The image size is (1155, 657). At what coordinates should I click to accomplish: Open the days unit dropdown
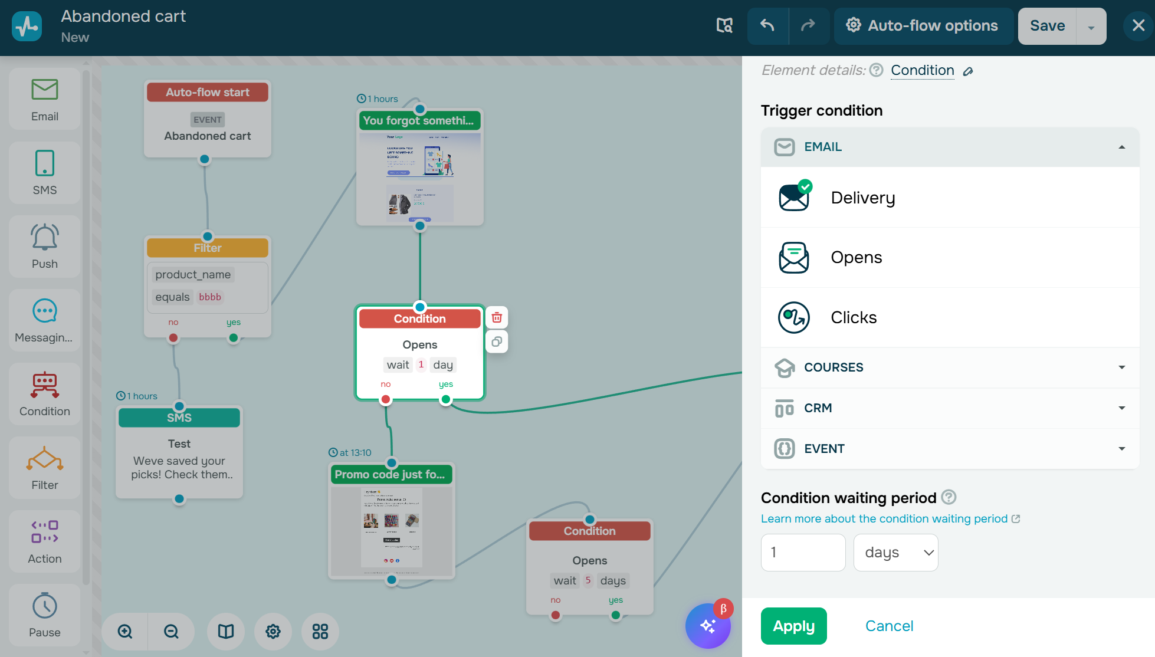pyautogui.click(x=895, y=553)
